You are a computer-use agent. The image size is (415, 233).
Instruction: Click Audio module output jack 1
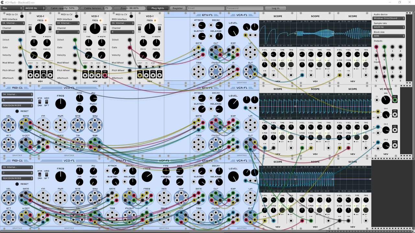(x=376, y=47)
